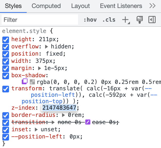The image size is (161, 148).
Task: Select the element.style selector text
Action: (24, 31)
